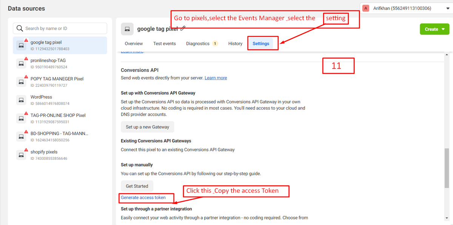453x225 pixels.
Task: Select google tag pixel in data sources list
Action: click(x=60, y=46)
